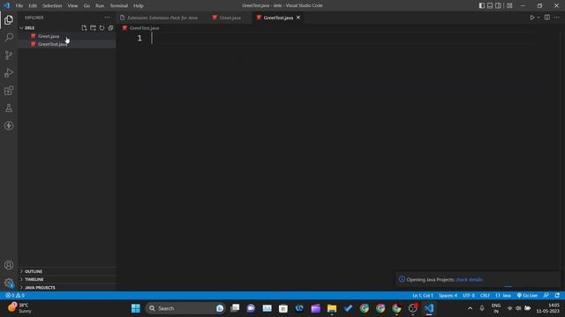Open the Accounts menu icon
The image size is (565, 317).
9,265
